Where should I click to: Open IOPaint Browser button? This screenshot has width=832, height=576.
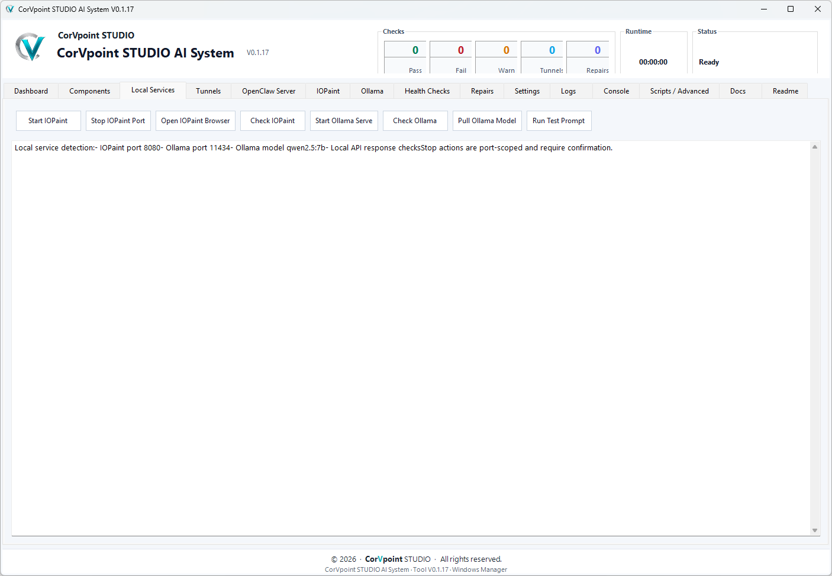pyautogui.click(x=195, y=121)
